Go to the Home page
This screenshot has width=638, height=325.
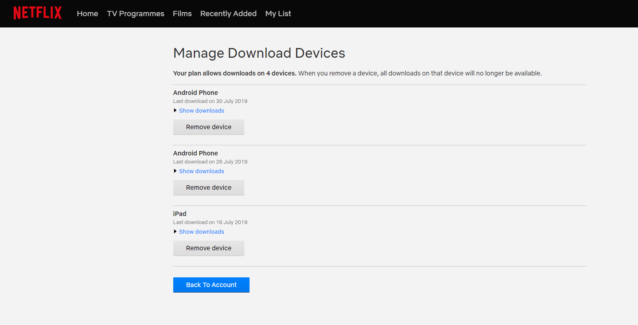tap(87, 14)
